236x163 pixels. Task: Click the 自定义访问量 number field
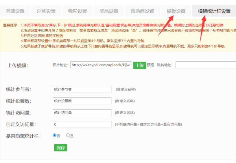82,124
